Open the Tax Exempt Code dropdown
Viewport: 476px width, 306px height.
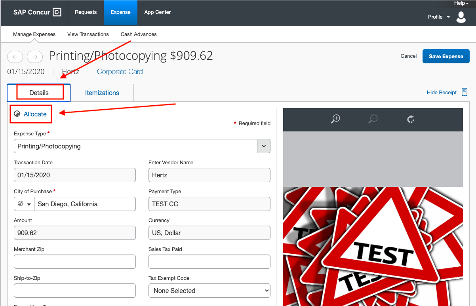click(x=209, y=291)
